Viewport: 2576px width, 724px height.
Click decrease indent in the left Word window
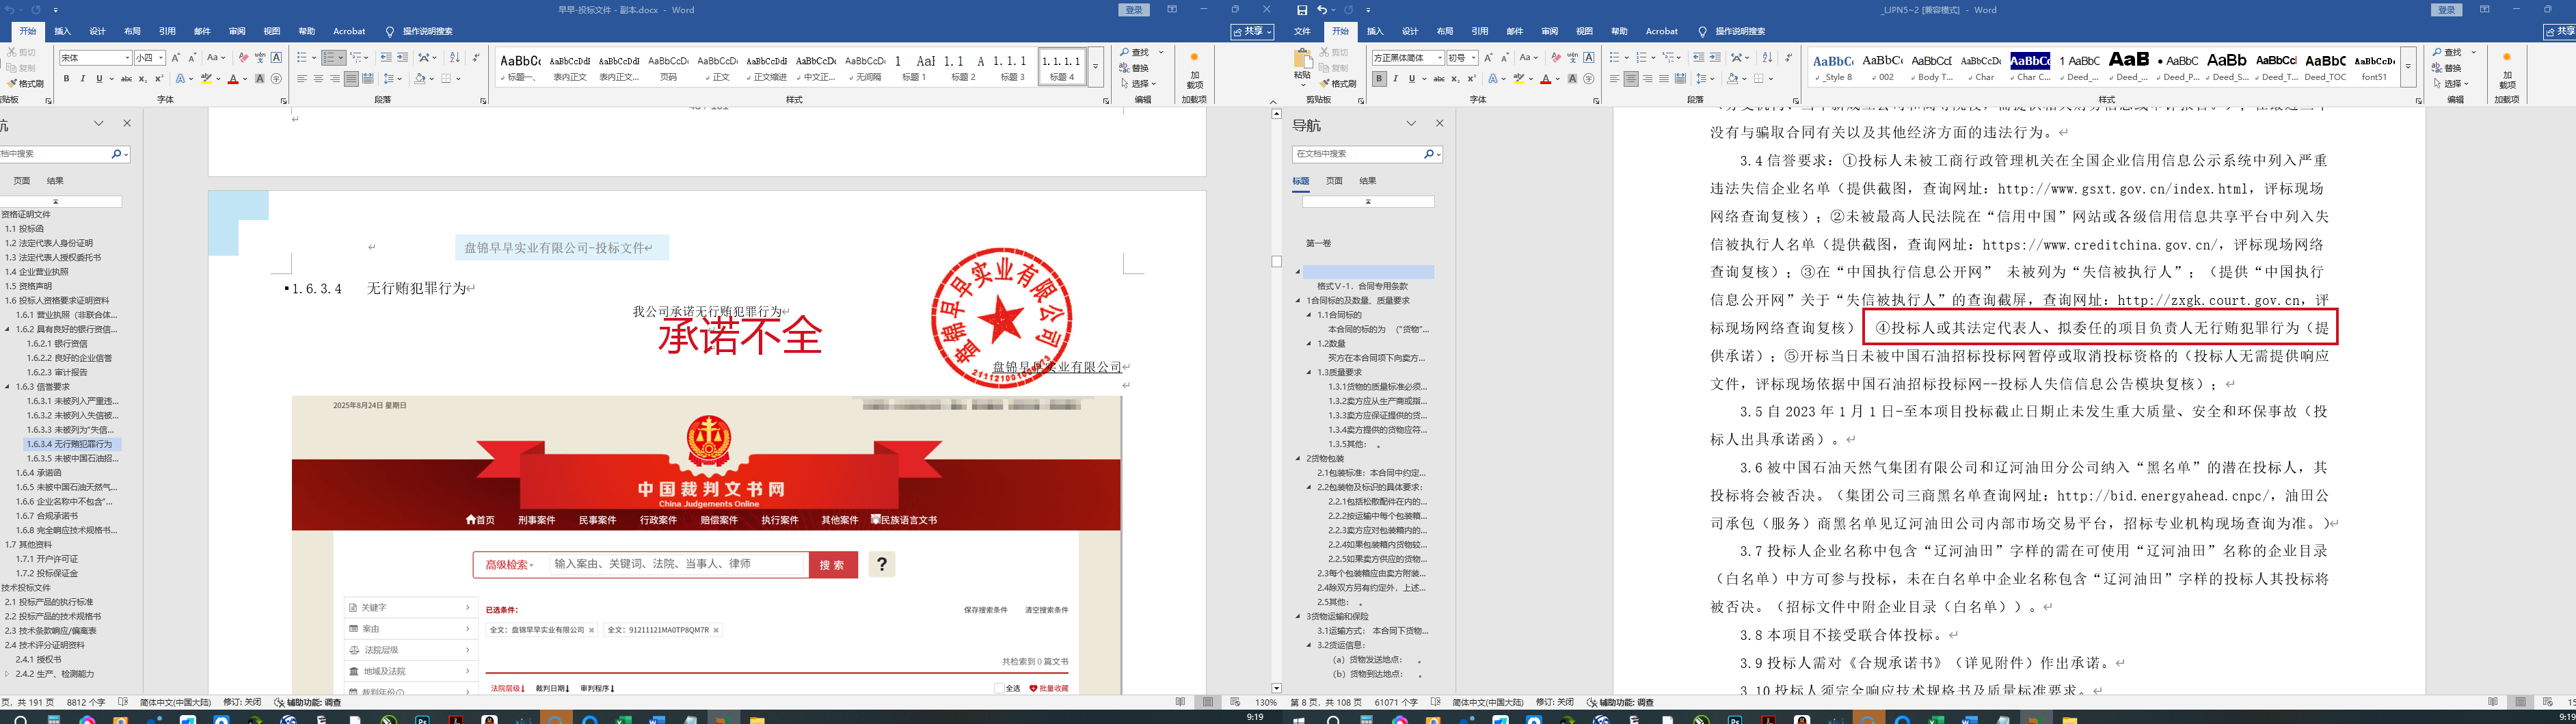pyautogui.click(x=386, y=57)
